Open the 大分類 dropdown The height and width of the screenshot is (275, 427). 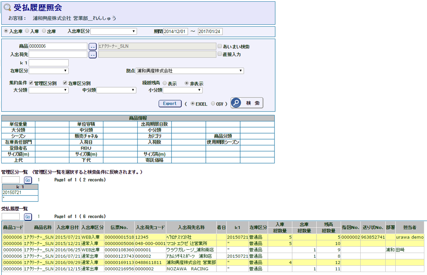pyautogui.click(x=49, y=90)
